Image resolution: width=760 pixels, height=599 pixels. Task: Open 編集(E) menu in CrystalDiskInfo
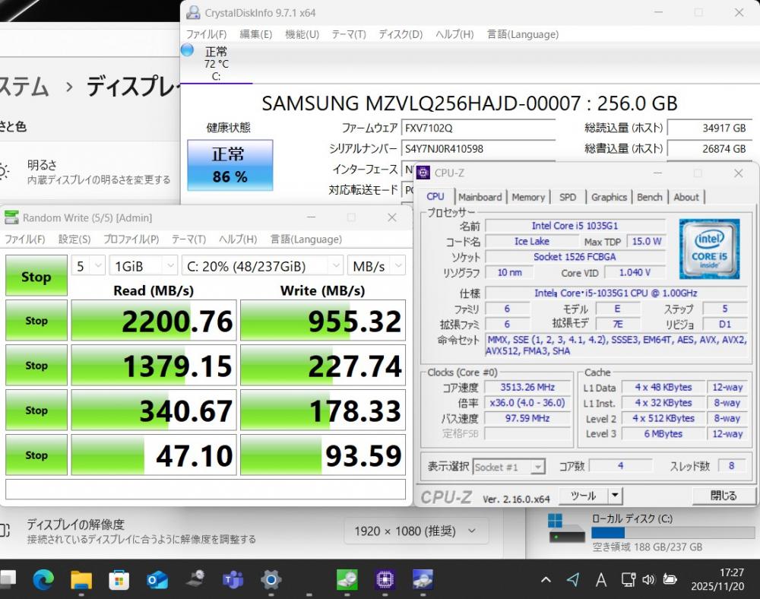[x=256, y=34]
